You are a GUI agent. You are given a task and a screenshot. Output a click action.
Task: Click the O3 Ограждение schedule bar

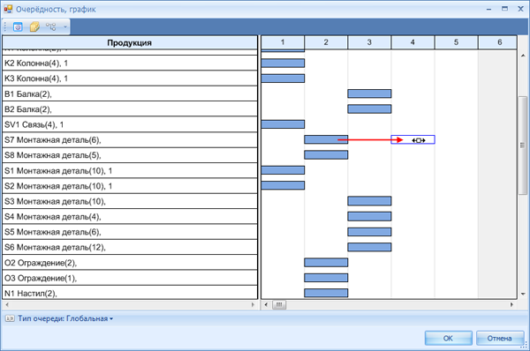326,278
